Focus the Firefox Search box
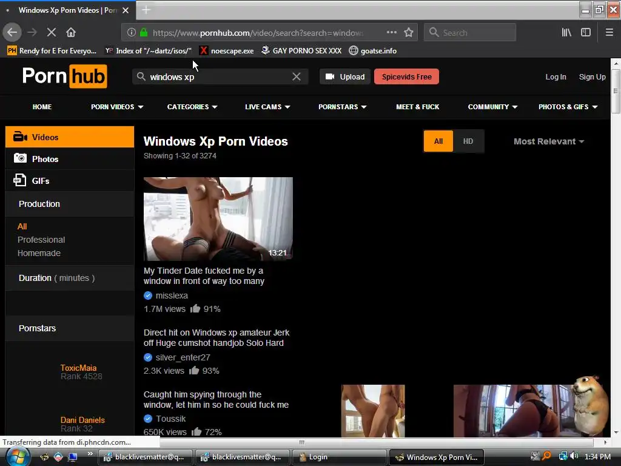This screenshot has width=621, height=466. click(x=470, y=32)
